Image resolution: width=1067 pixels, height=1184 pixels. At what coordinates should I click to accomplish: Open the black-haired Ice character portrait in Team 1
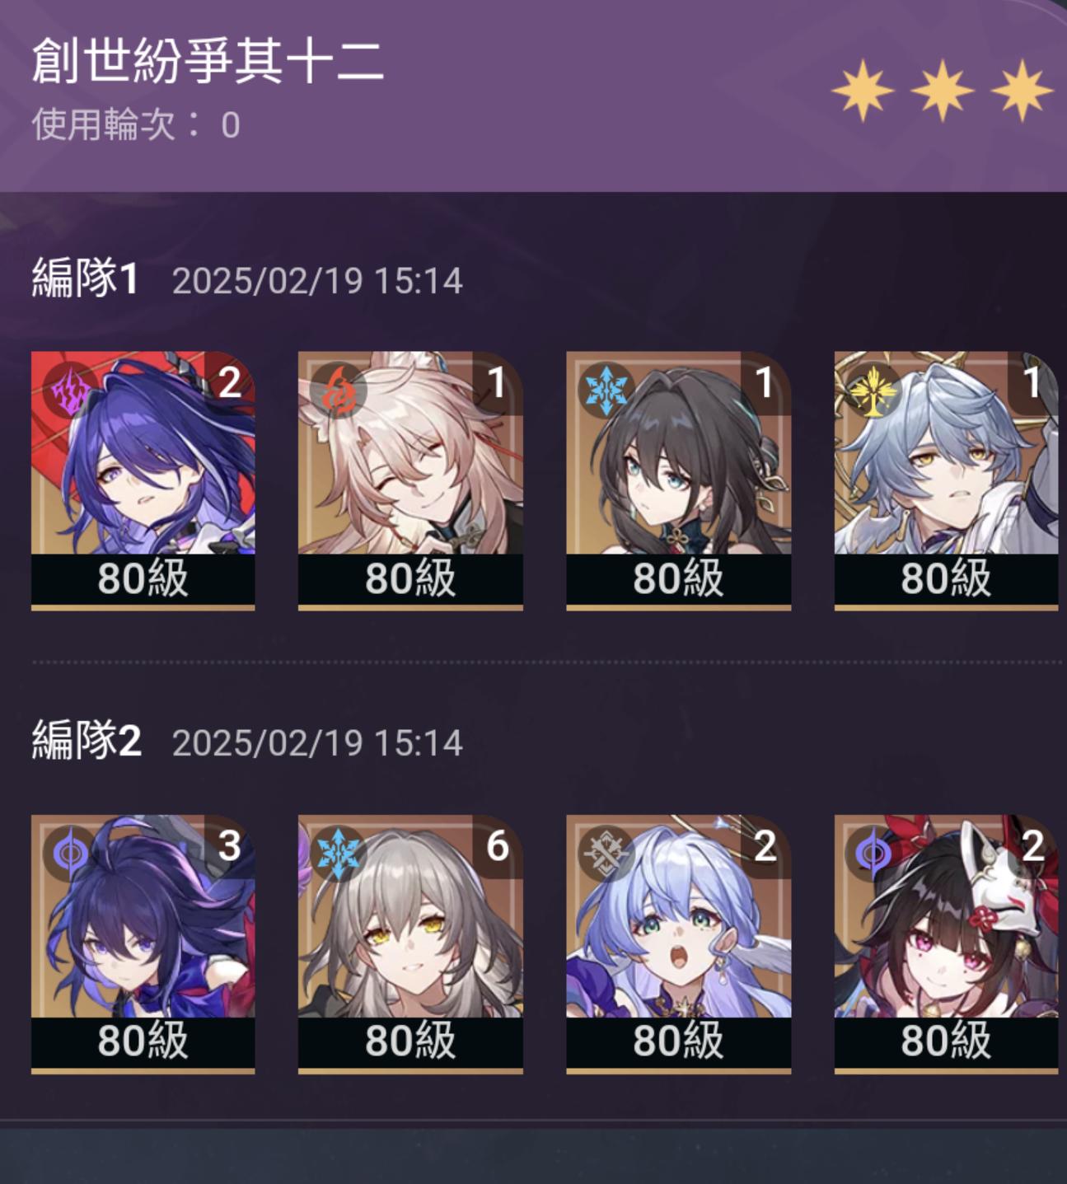[678, 481]
